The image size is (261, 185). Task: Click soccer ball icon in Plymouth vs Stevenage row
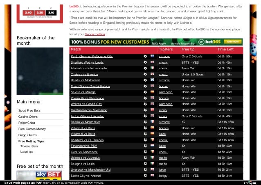tap(145, 98)
